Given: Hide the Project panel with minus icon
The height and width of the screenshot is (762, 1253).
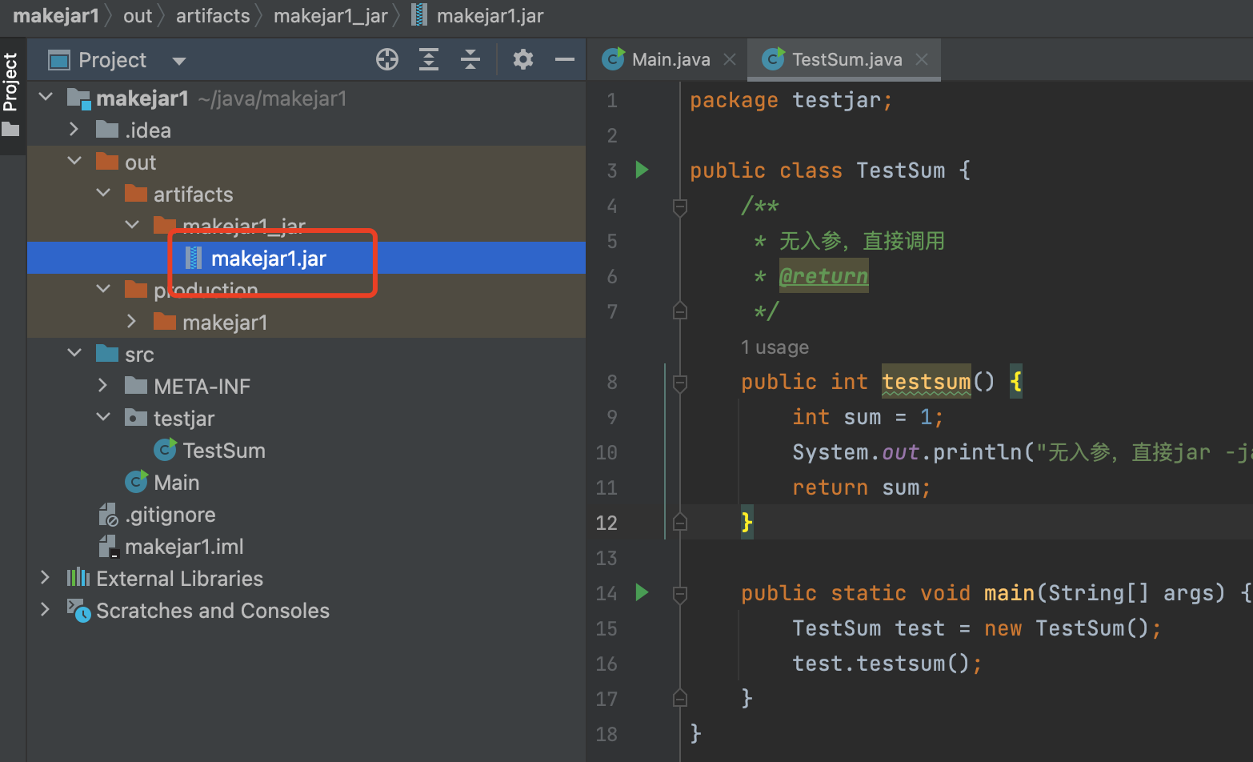Looking at the screenshot, I should click(x=565, y=59).
